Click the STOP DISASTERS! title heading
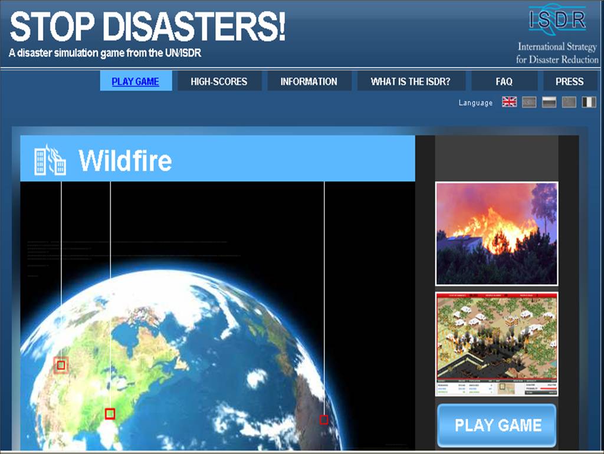 (x=147, y=27)
